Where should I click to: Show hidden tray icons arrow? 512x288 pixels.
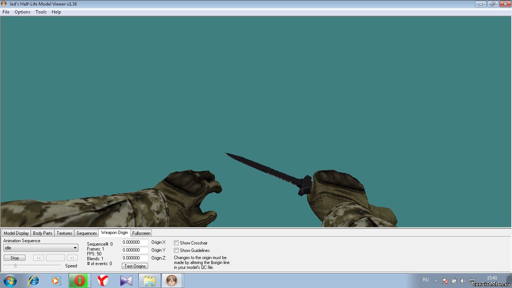click(436, 280)
